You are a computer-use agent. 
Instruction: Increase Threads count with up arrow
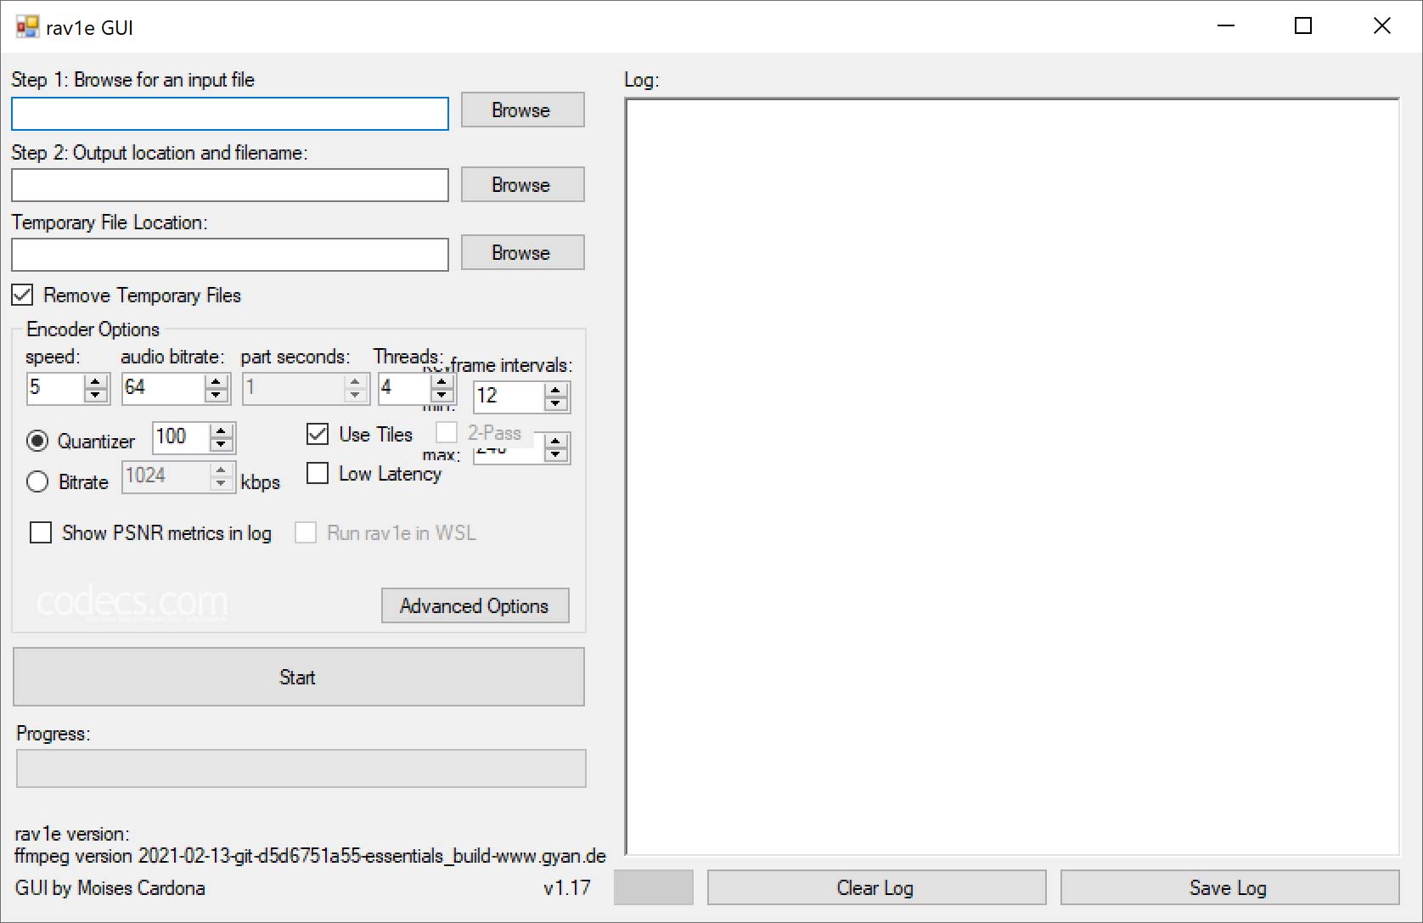tap(442, 381)
